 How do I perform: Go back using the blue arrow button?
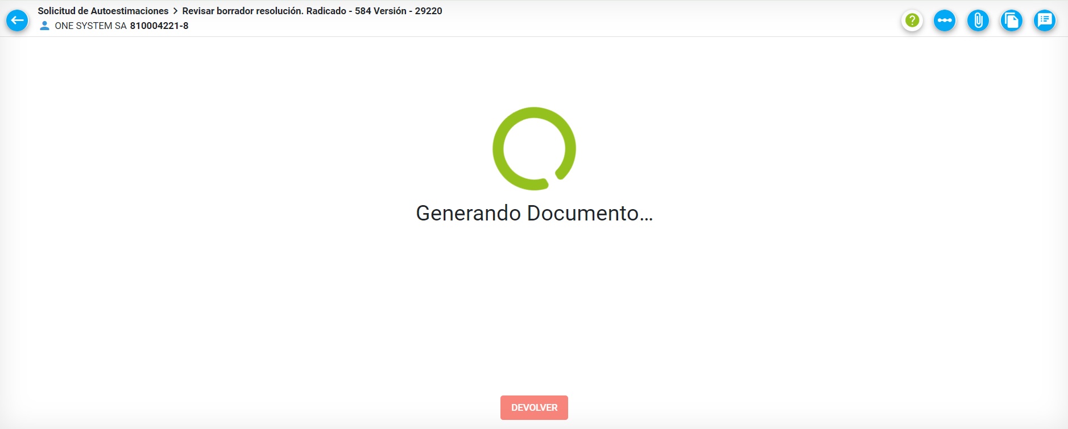tap(17, 20)
